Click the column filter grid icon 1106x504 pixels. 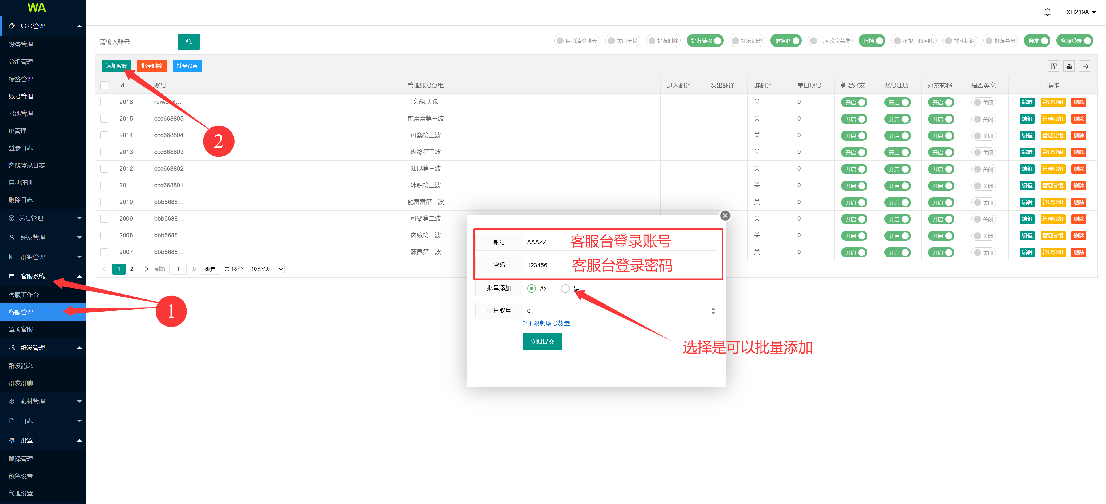[x=1053, y=66]
